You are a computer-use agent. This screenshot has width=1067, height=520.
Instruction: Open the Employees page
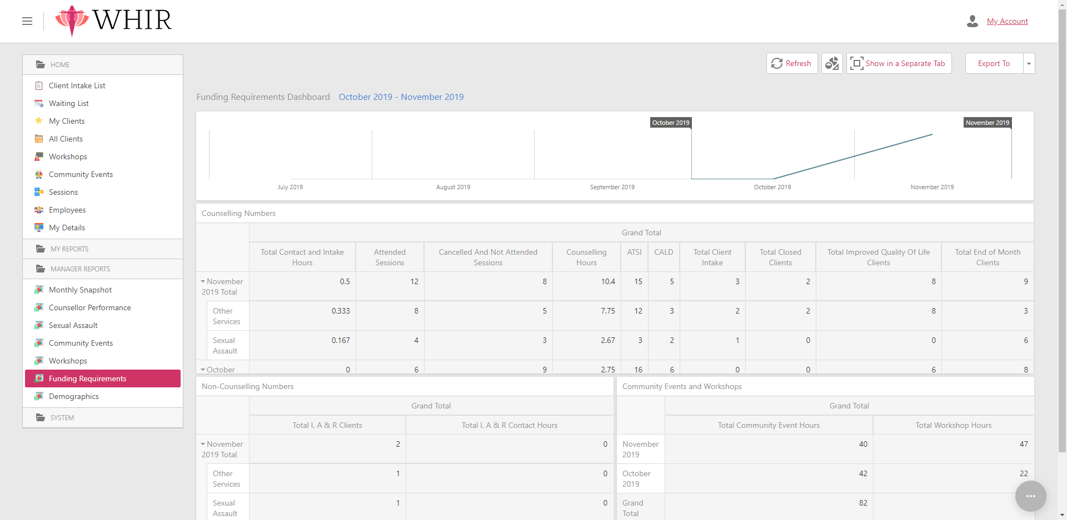[67, 210]
